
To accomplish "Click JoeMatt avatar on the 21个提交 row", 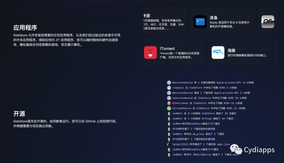I will [x=169, y=124].
